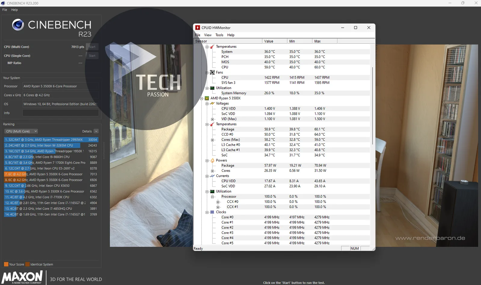Open the HWMonitor Tools menu
The height and width of the screenshot is (285, 481).
tap(219, 35)
